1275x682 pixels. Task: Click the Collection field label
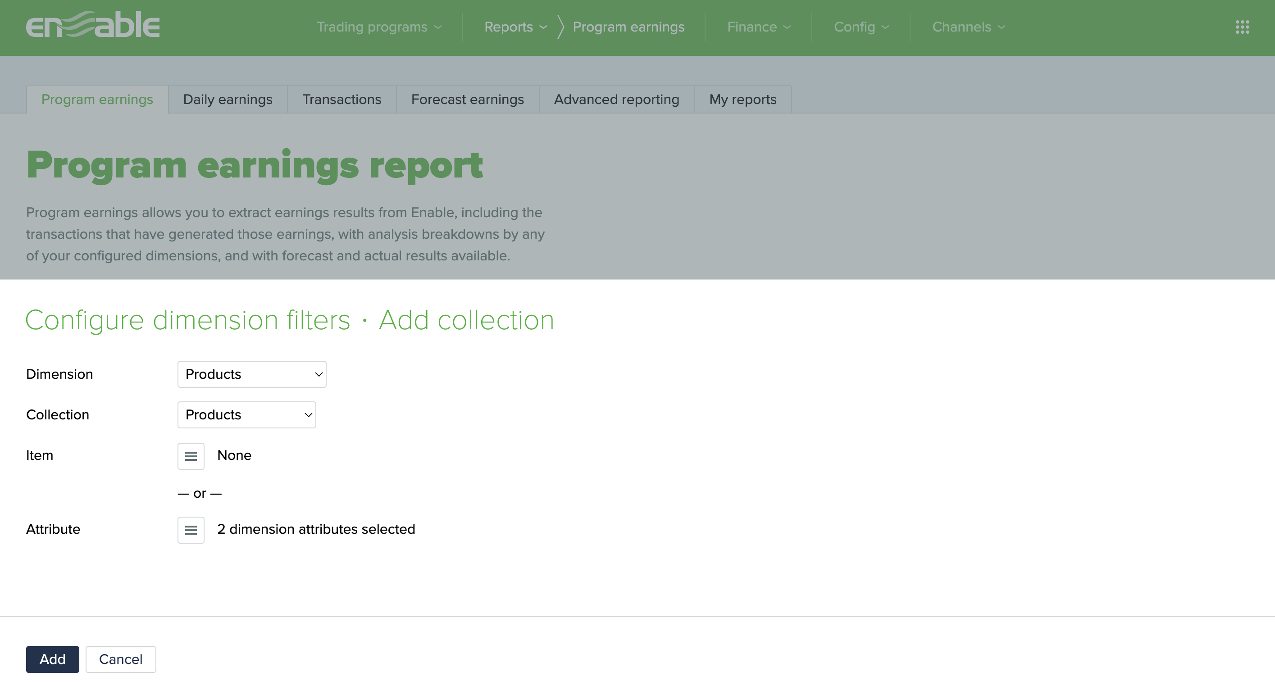click(x=57, y=415)
